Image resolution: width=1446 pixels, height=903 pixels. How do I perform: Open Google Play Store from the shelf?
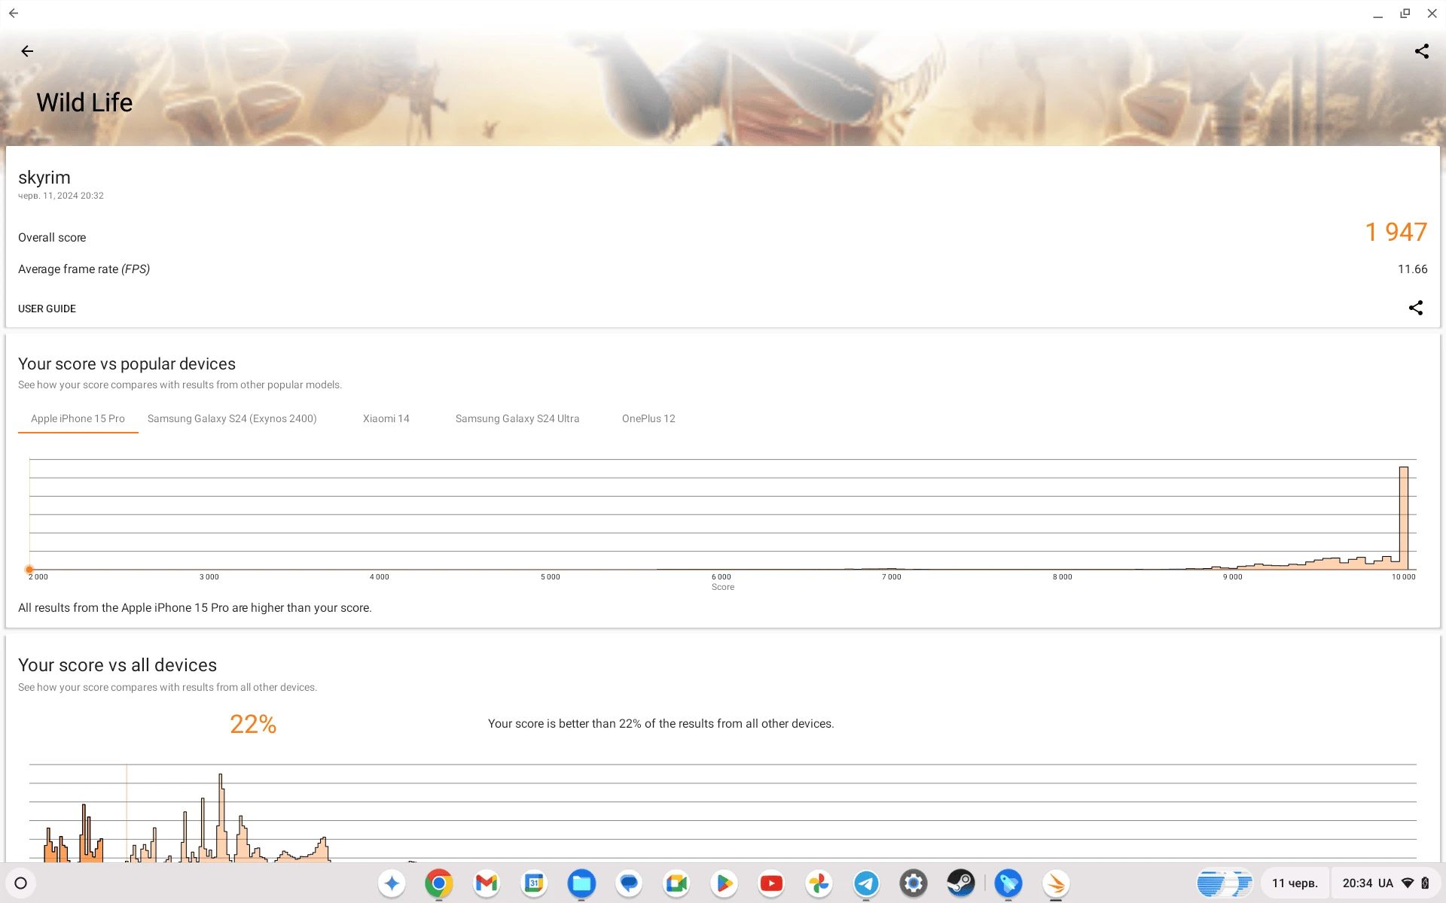click(724, 883)
